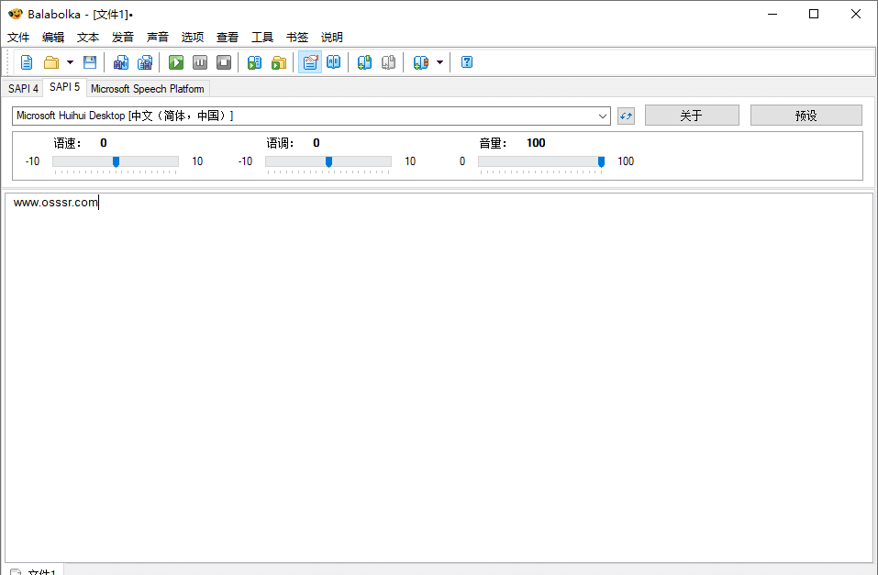
Task: Click the read clipboard aloud icon
Action: coord(255,62)
